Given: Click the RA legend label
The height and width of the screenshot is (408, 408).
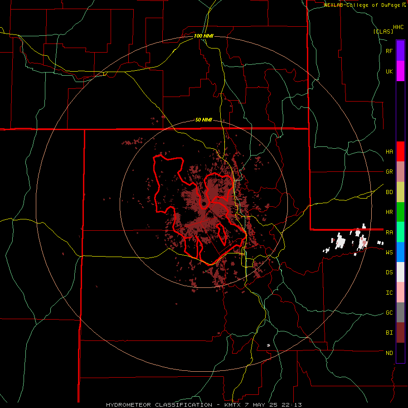Looking at the screenshot, I should coord(389,233).
